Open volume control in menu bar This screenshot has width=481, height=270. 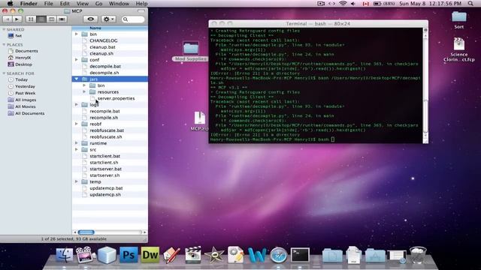353,4
